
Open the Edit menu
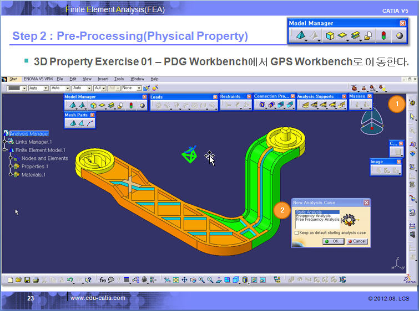point(73,79)
